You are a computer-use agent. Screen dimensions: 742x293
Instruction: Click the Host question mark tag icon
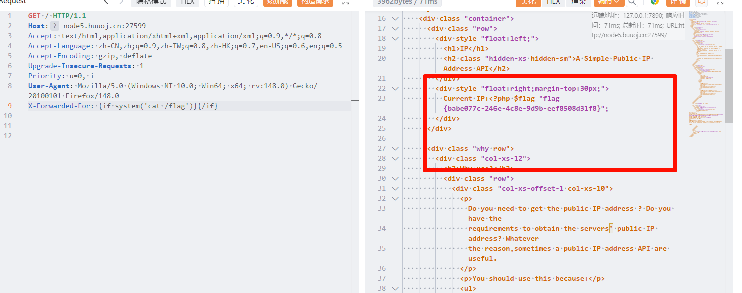pos(55,26)
